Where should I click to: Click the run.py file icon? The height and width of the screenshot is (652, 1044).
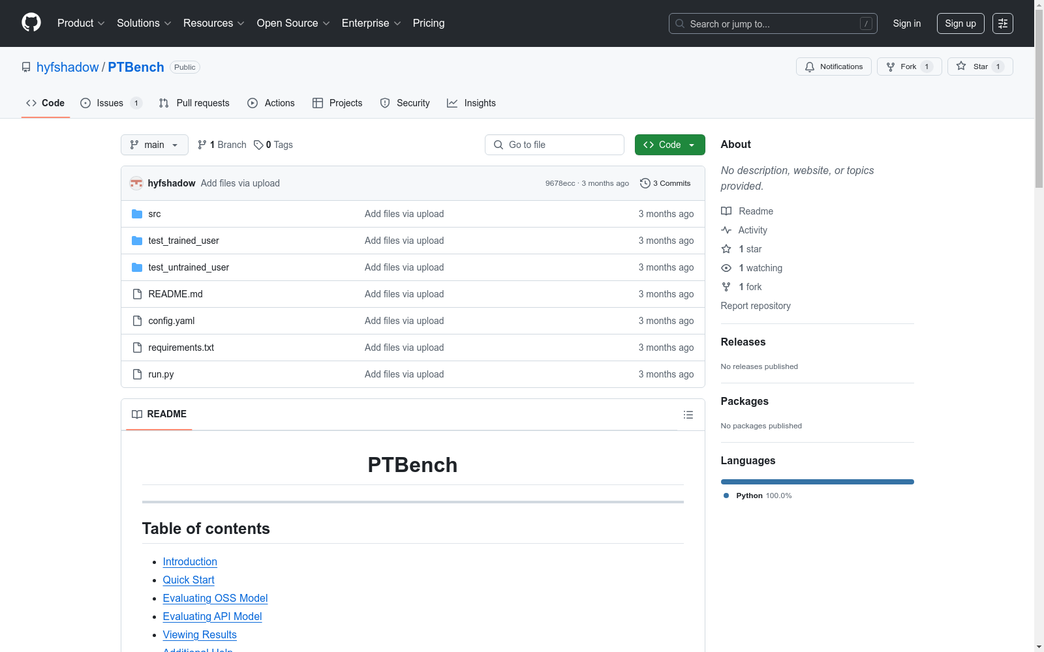[x=137, y=374]
